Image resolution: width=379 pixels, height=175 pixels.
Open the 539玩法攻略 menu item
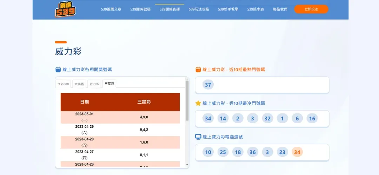[x=199, y=9]
